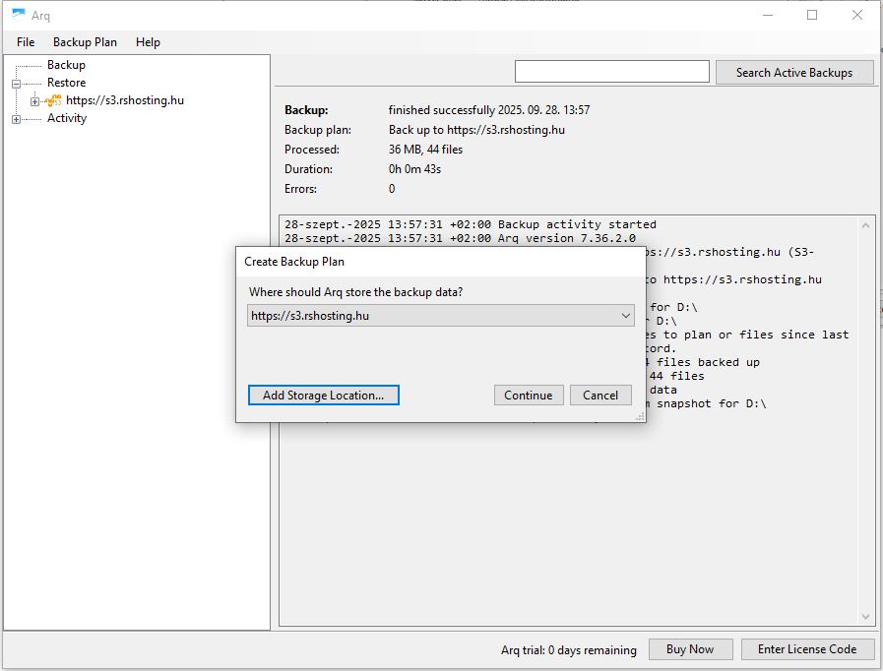The height and width of the screenshot is (671, 883).
Task: Click the S3 storage icon beside s3.rshosting.hu
Action: pyautogui.click(x=54, y=100)
